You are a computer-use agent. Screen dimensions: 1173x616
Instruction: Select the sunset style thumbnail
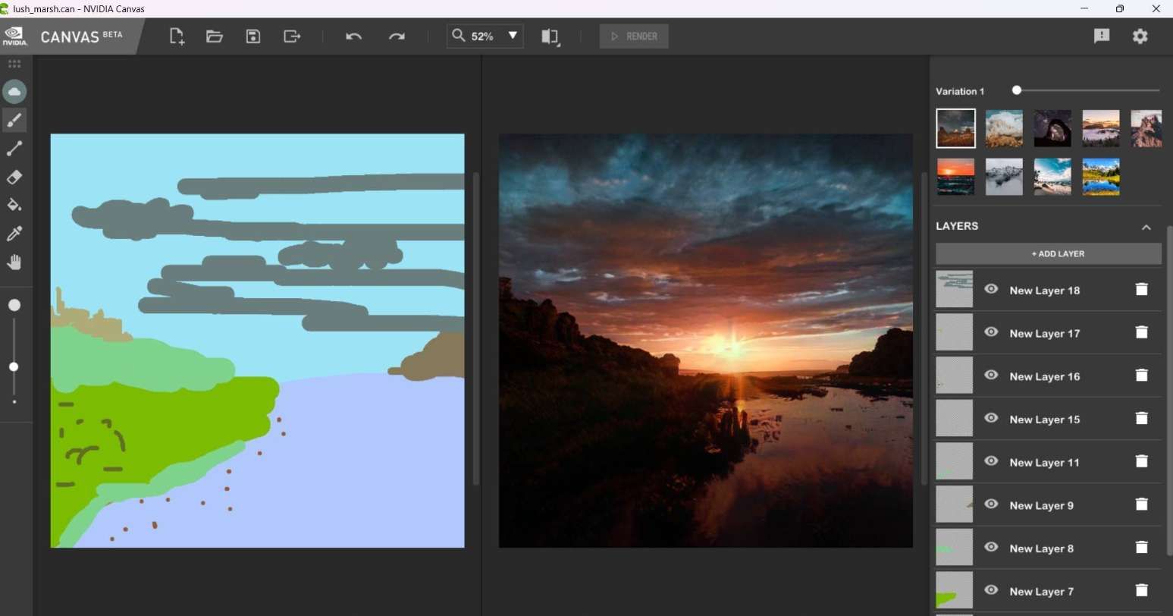click(955, 176)
